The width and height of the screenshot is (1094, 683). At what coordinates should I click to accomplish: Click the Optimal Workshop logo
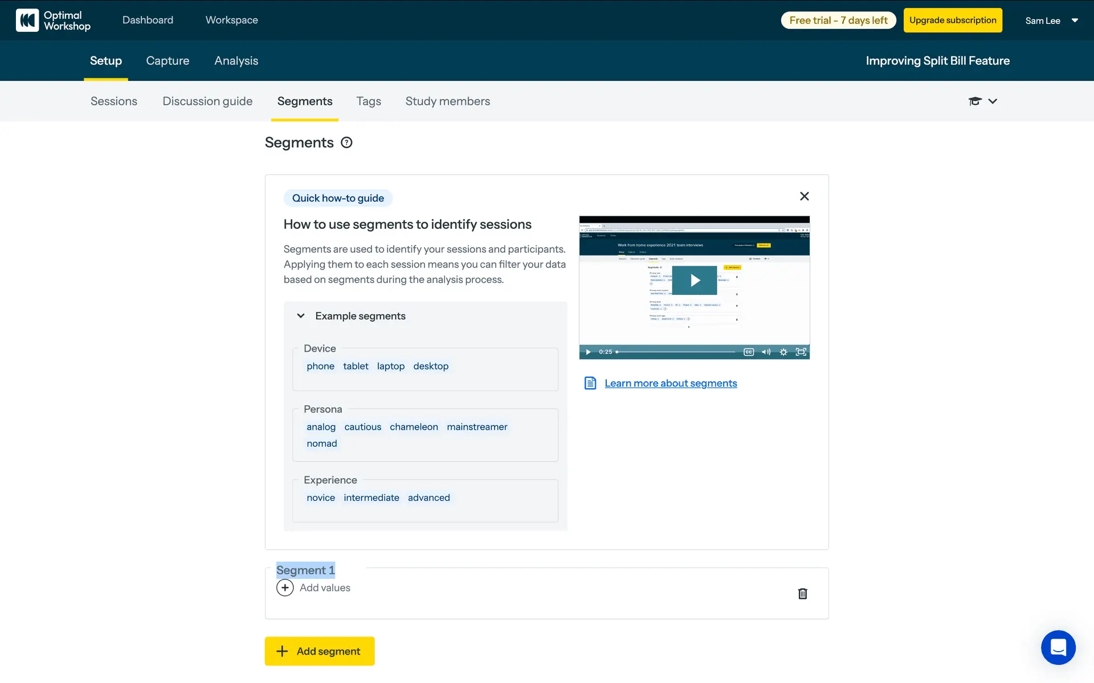point(53,20)
